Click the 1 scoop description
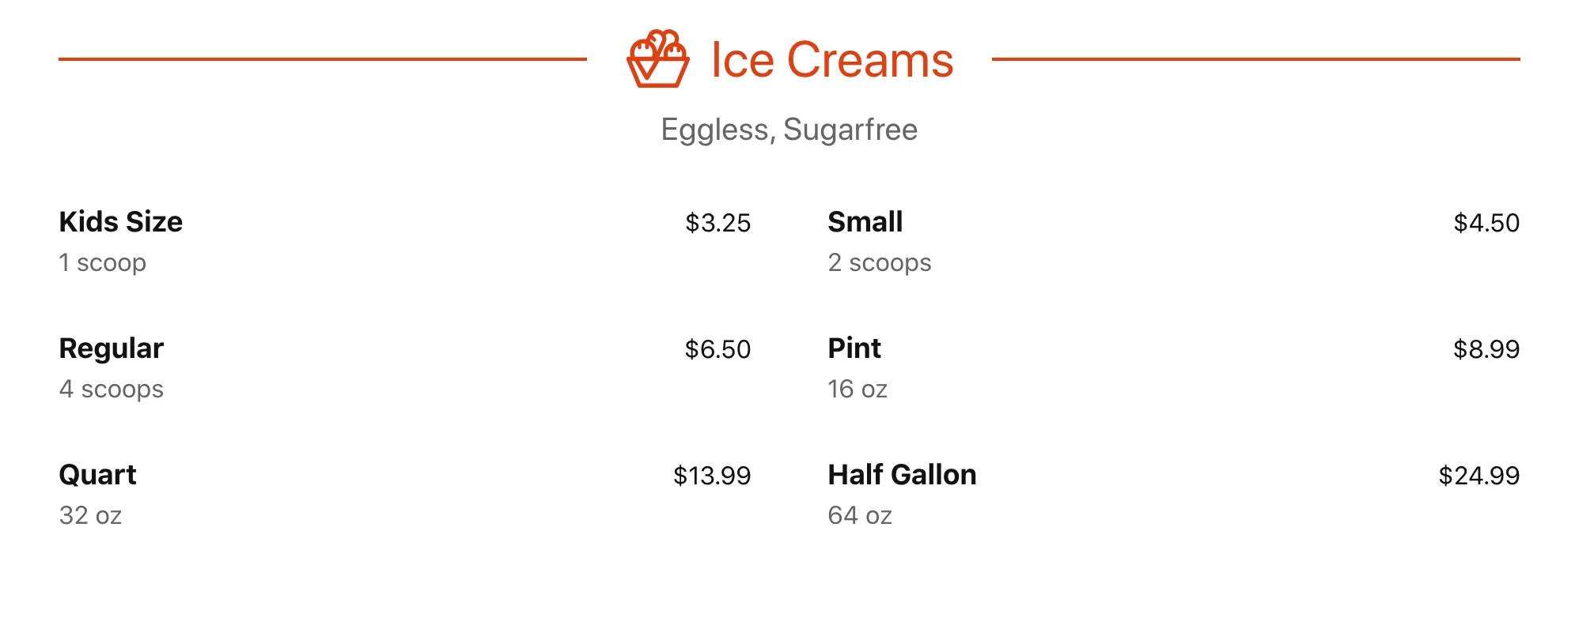Screen dimensions: 1594x625 click(x=102, y=262)
